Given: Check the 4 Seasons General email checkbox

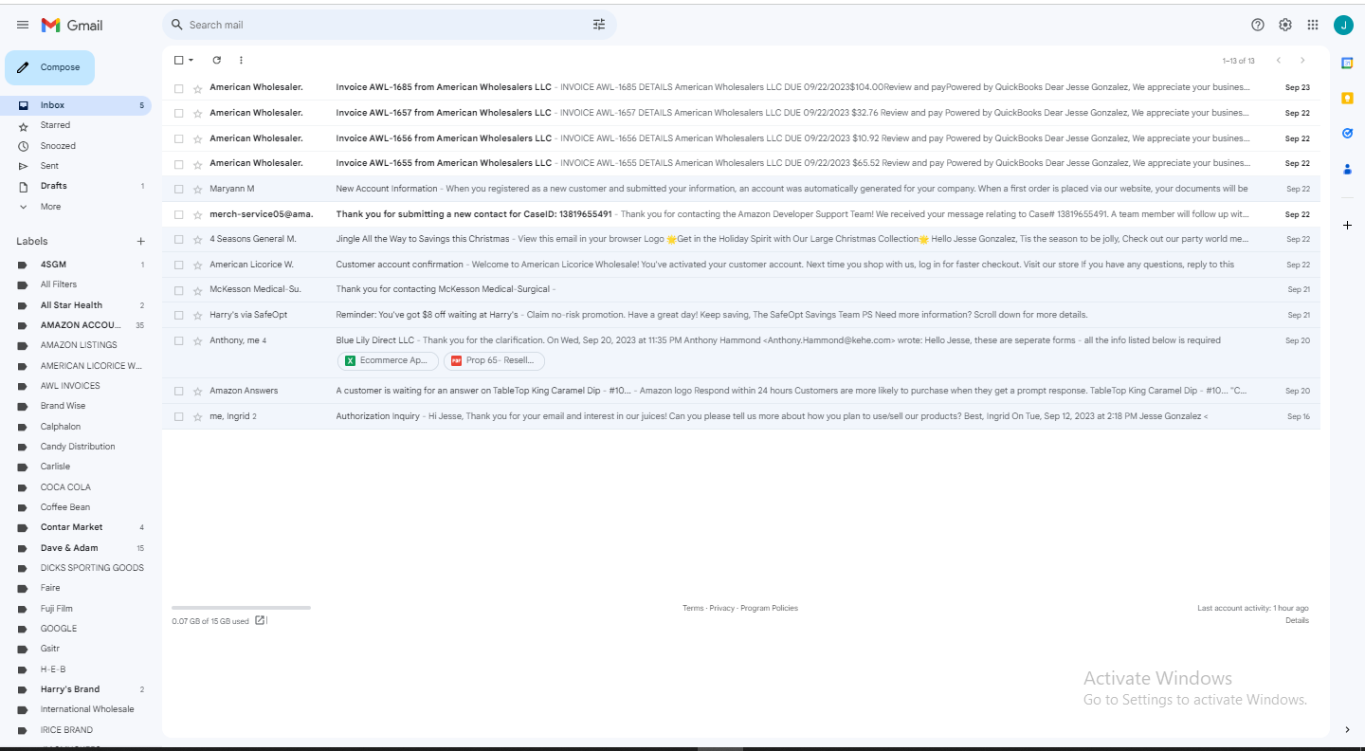Looking at the screenshot, I should [178, 240].
